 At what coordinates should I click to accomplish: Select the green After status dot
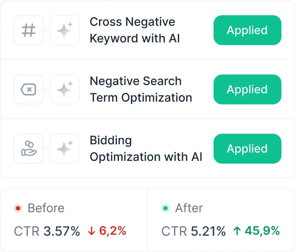pos(165,208)
